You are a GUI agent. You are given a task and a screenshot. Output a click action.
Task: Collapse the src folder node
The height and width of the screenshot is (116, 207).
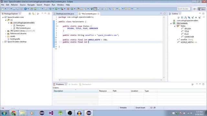[6, 20]
